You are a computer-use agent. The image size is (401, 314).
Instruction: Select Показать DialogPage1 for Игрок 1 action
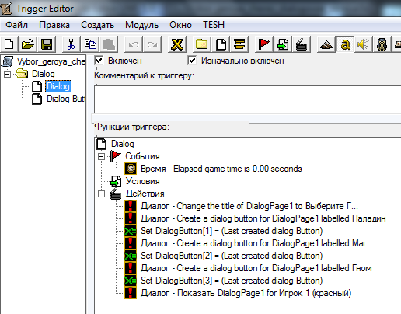tap(246, 293)
